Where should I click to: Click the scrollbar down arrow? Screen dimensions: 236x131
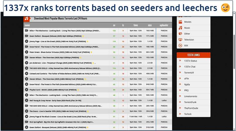[234, 129]
